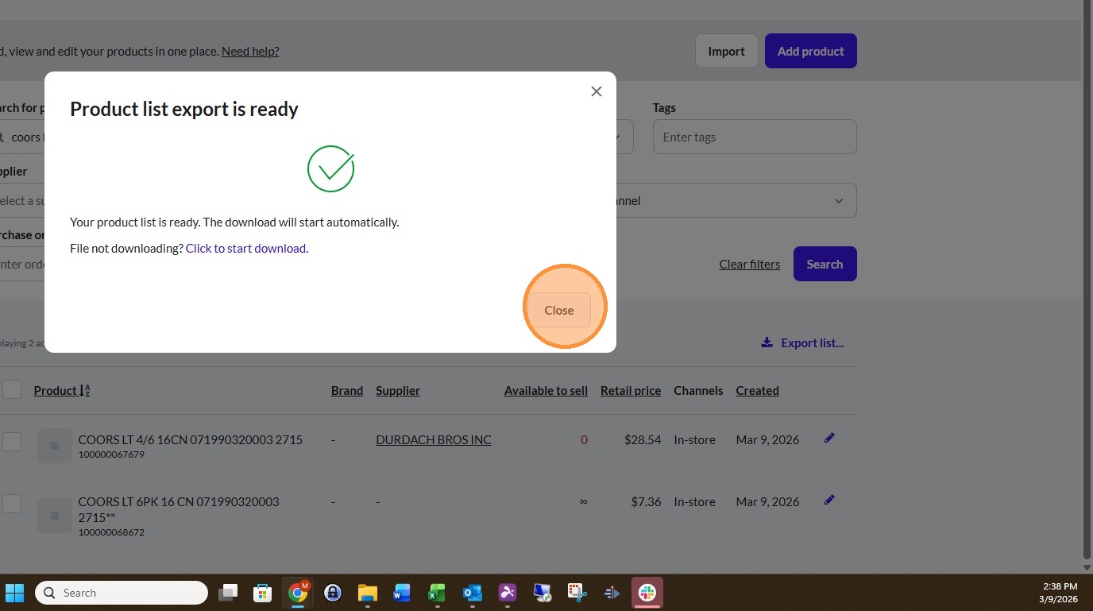Switch to Excel in the taskbar
Image resolution: width=1093 pixels, height=611 pixels.
(437, 593)
